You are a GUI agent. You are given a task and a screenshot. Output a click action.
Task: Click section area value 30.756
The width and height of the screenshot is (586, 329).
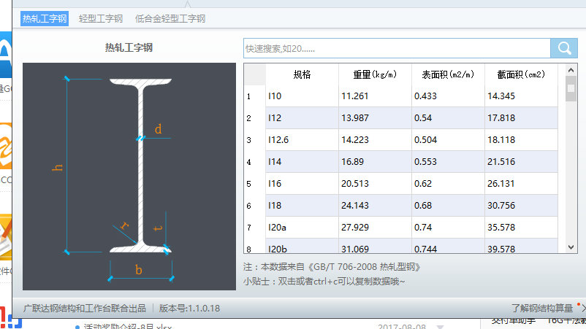click(x=521, y=206)
